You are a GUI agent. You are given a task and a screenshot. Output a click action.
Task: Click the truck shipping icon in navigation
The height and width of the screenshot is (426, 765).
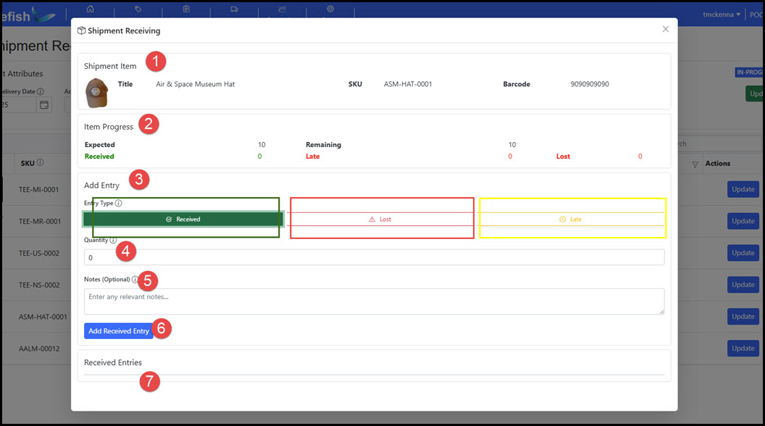pos(234,9)
